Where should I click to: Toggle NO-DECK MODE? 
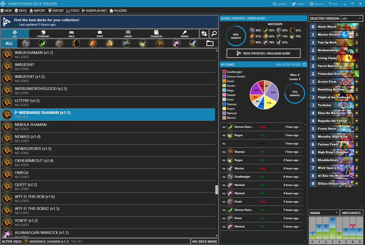[204, 242]
